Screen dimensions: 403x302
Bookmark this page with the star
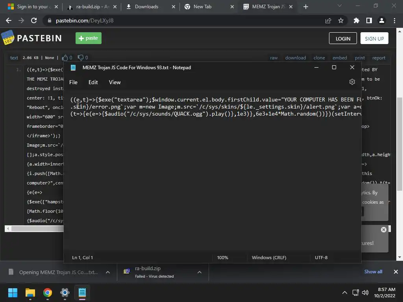341,20
